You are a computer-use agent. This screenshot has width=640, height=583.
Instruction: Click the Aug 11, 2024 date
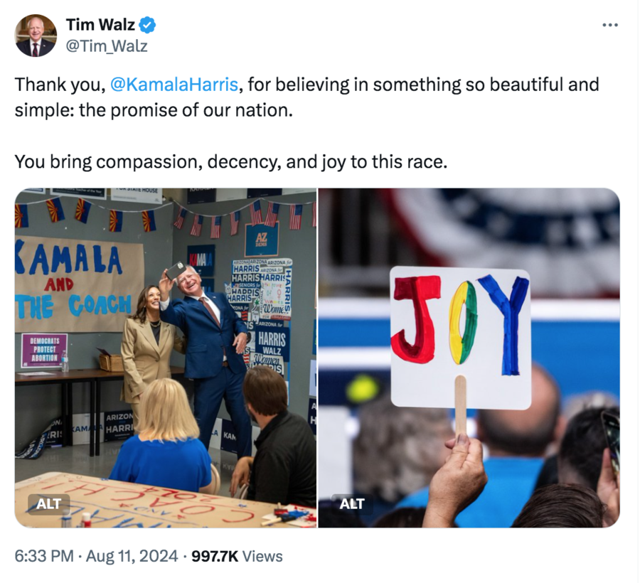132,557
